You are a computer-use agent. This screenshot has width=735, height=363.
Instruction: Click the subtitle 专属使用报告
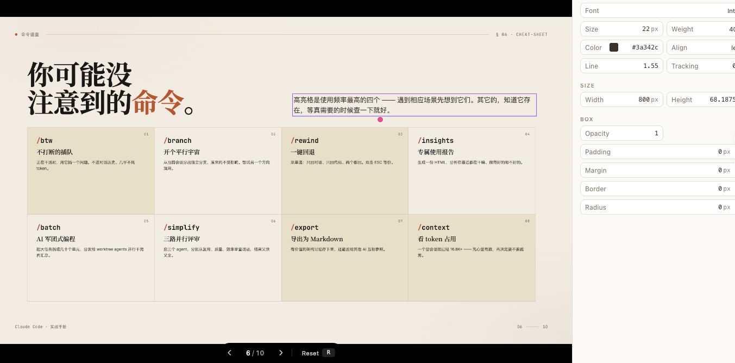point(436,152)
